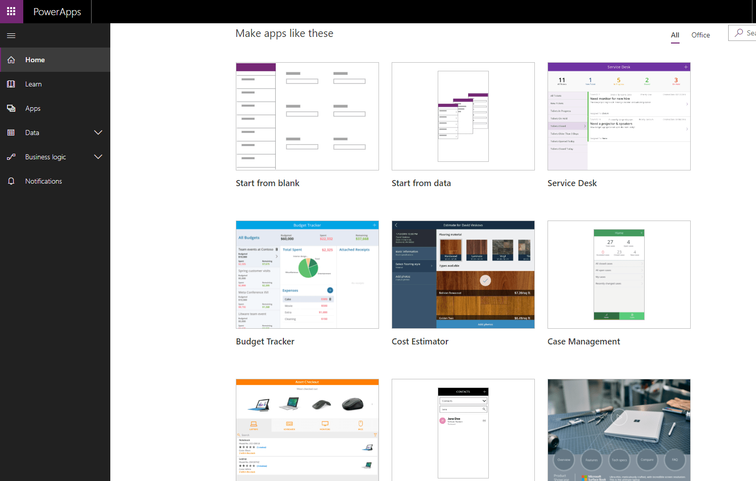
Task: Open the Product Showcase Surface Book thumbnail
Action: click(x=619, y=430)
